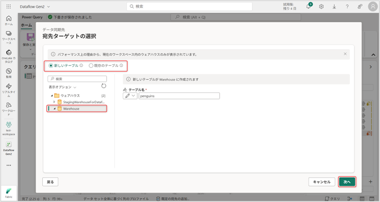The height and width of the screenshot is (202, 380).
Task: Click the save and run icon behind dialog
Action: coord(31,37)
